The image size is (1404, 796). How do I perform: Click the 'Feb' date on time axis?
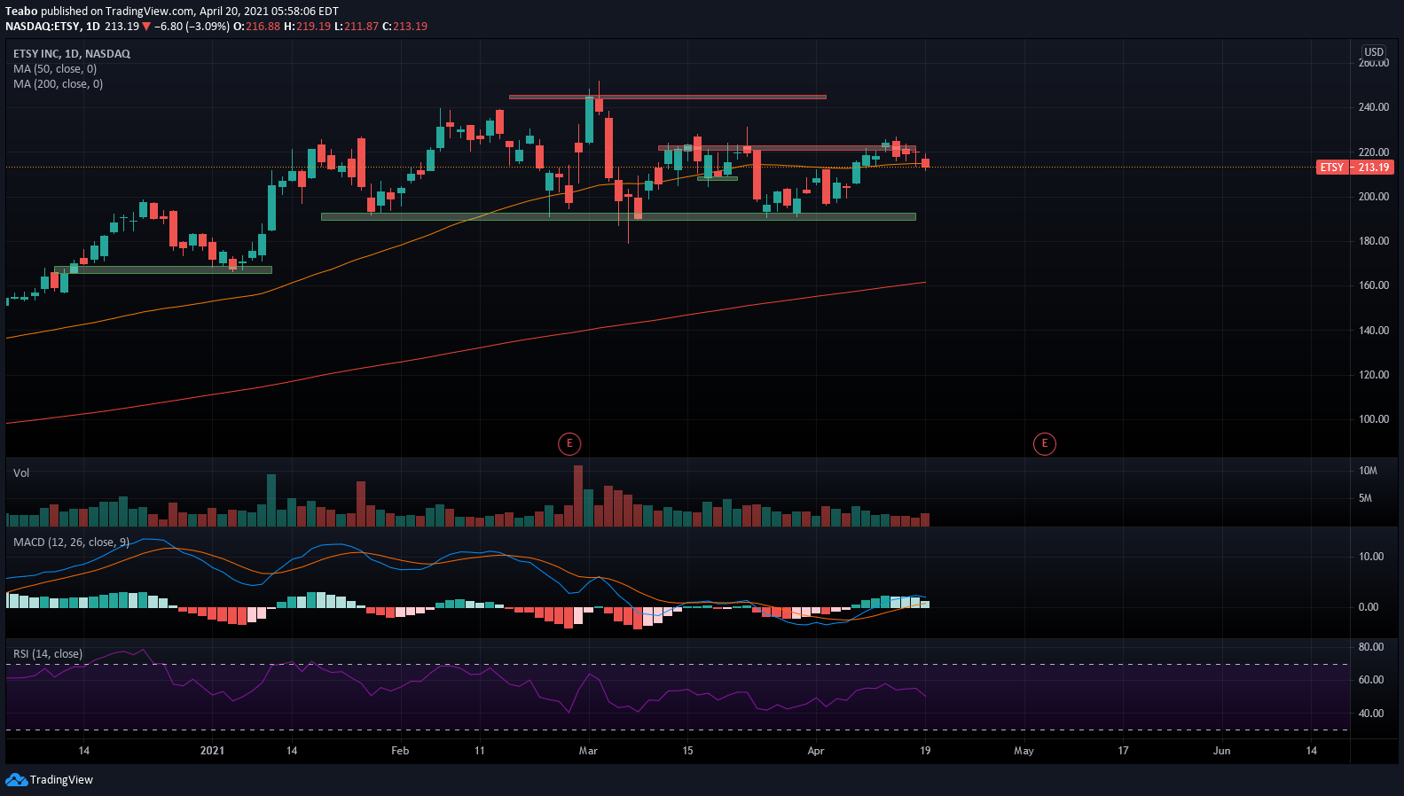pyautogui.click(x=400, y=751)
